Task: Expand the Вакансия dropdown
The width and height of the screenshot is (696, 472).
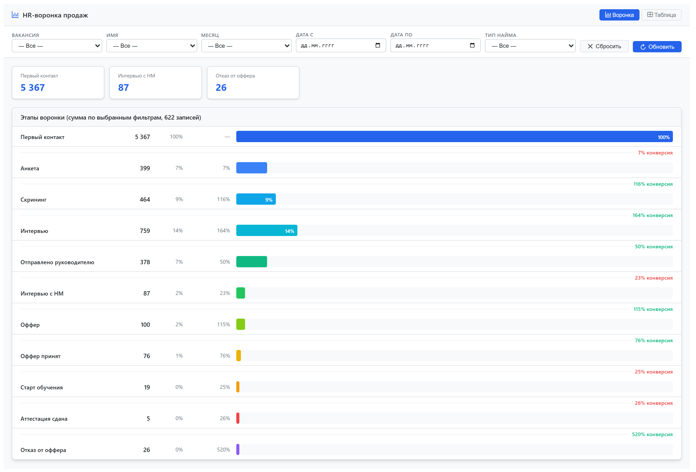Action: coord(57,46)
